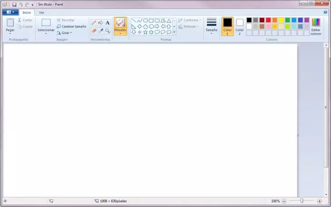Choose the Five-point star shape
The height and width of the screenshot is (207, 331).
pyautogui.click(x=146, y=32)
